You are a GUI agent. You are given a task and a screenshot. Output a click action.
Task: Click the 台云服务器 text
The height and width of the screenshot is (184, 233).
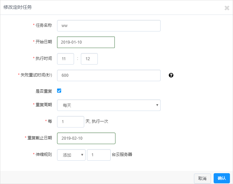pyautogui.click(x=122, y=155)
